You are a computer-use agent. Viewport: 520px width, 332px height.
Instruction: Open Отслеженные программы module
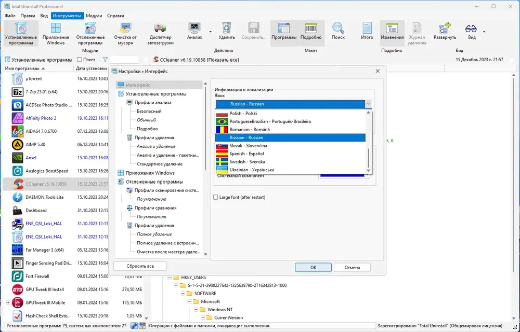[90, 33]
